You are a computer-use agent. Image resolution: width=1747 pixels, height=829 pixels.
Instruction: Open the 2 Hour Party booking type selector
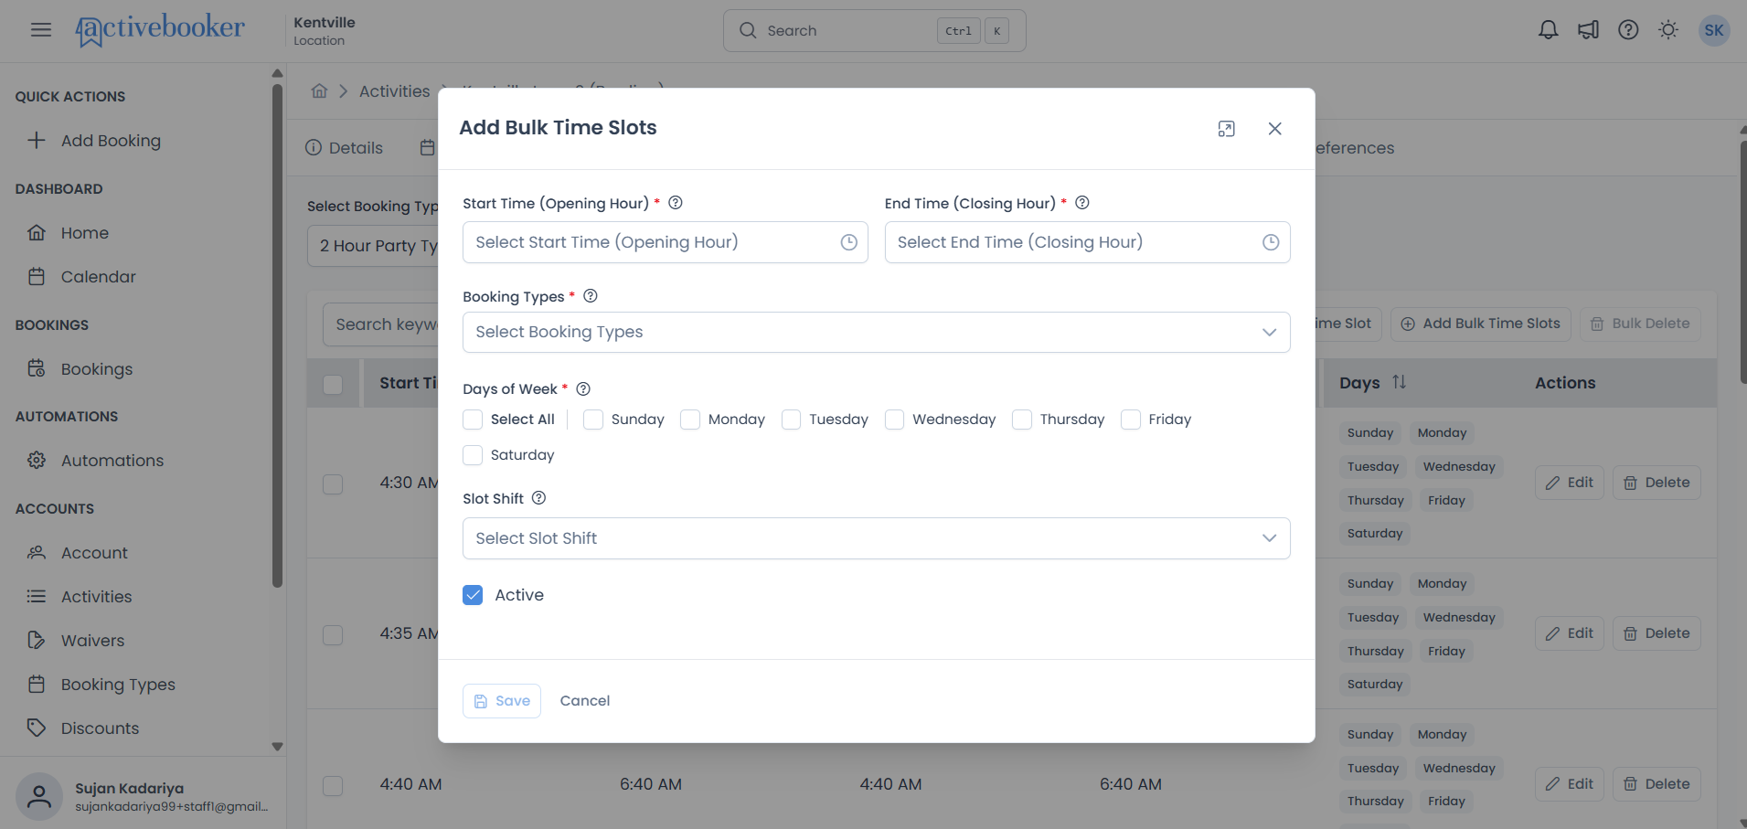tap(373, 246)
